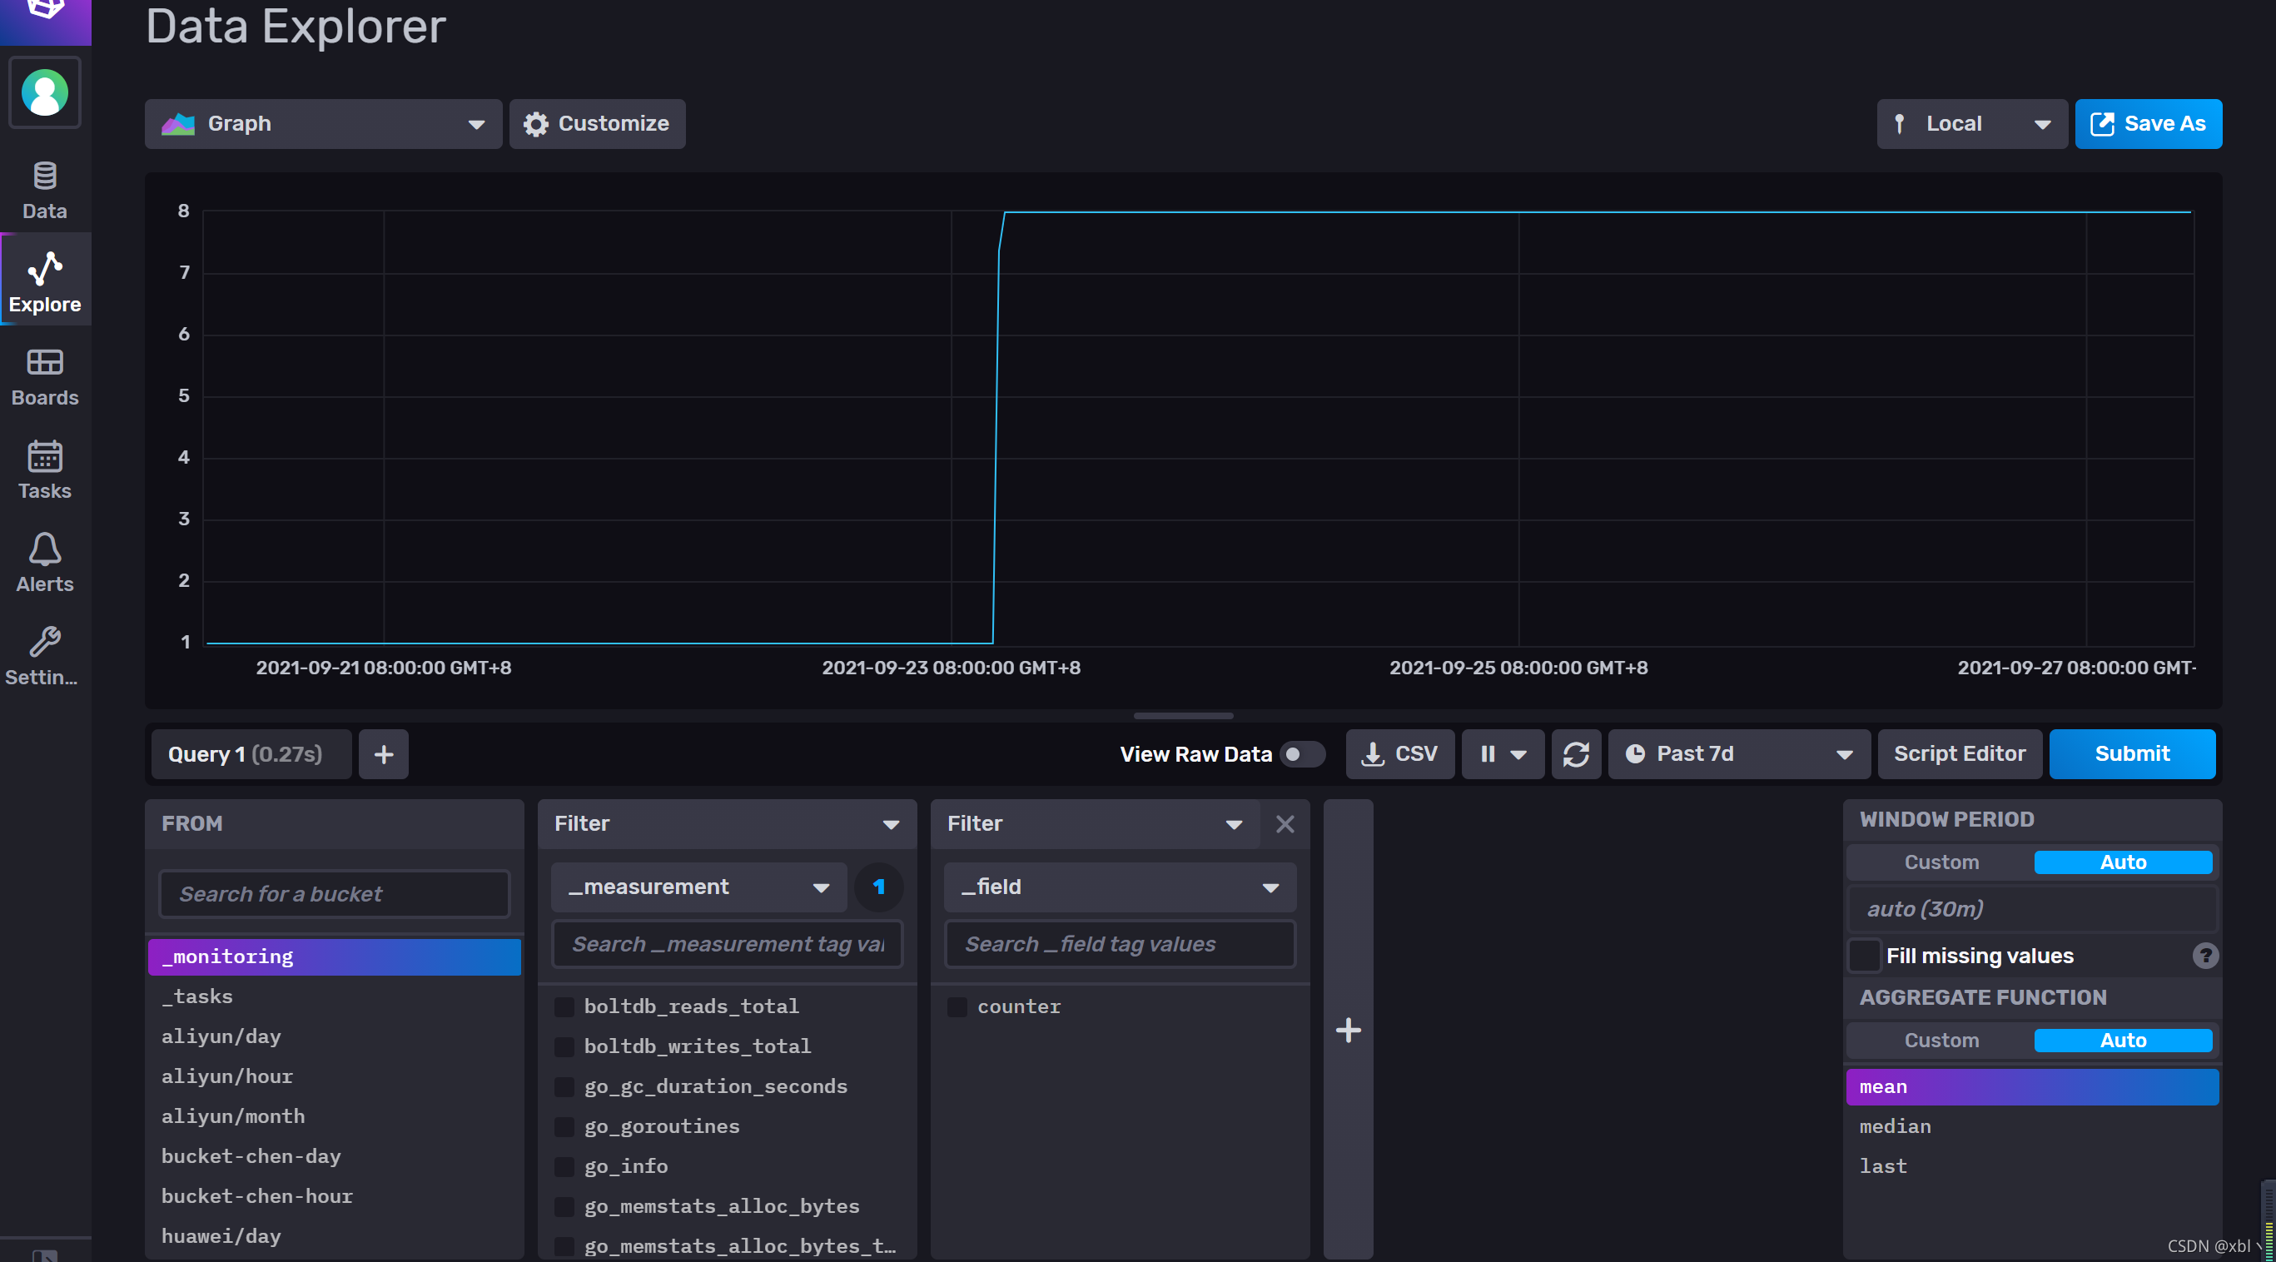Click Customize gear button
The image size is (2276, 1262).
[x=597, y=124]
